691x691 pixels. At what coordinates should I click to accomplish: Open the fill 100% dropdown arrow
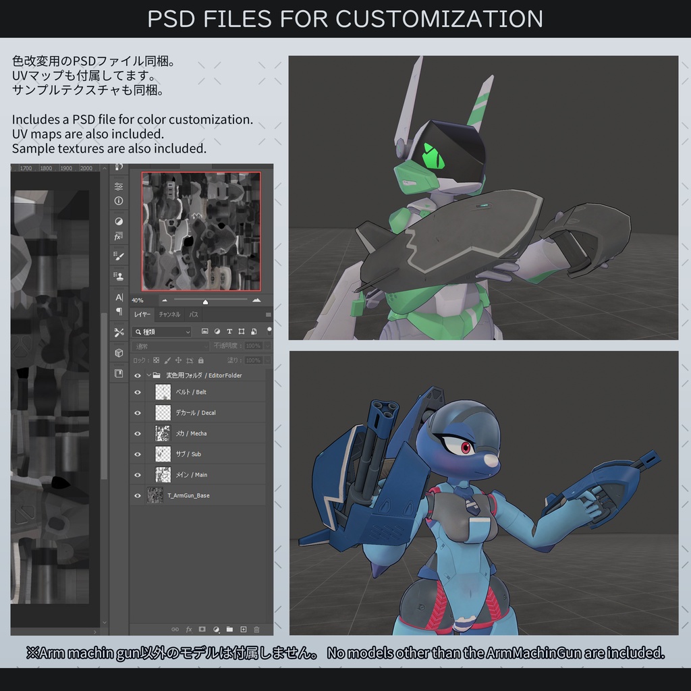click(x=267, y=360)
